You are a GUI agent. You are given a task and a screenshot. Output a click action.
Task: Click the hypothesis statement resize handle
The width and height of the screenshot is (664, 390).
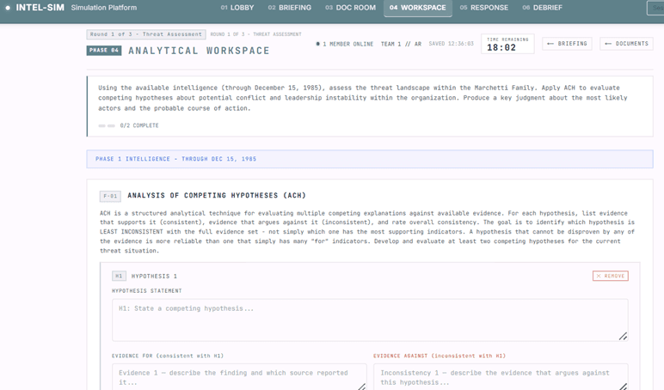coord(623,336)
